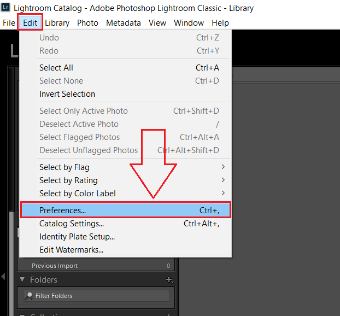The width and height of the screenshot is (340, 316).
Task: Open the Help menu
Action: click(x=220, y=23)
